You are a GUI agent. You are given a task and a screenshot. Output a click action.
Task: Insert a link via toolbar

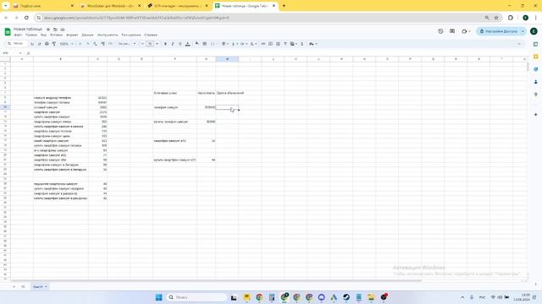tap(263, 44)
